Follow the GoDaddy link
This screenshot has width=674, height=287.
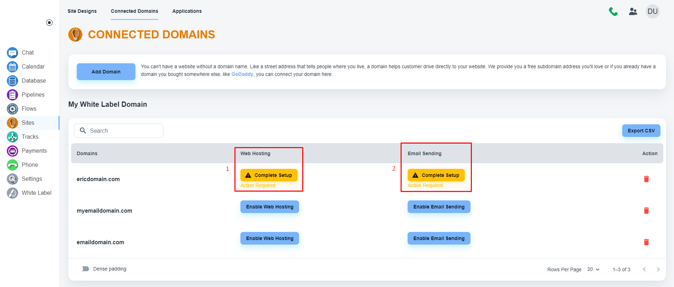point(242,74)
